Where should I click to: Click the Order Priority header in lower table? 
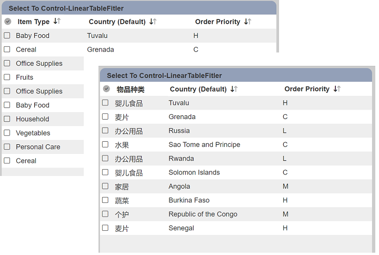point(307,89)
